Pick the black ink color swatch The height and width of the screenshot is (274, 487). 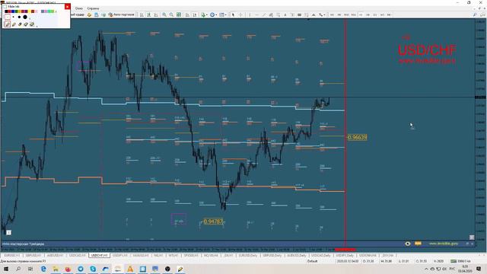click(6, 11)
